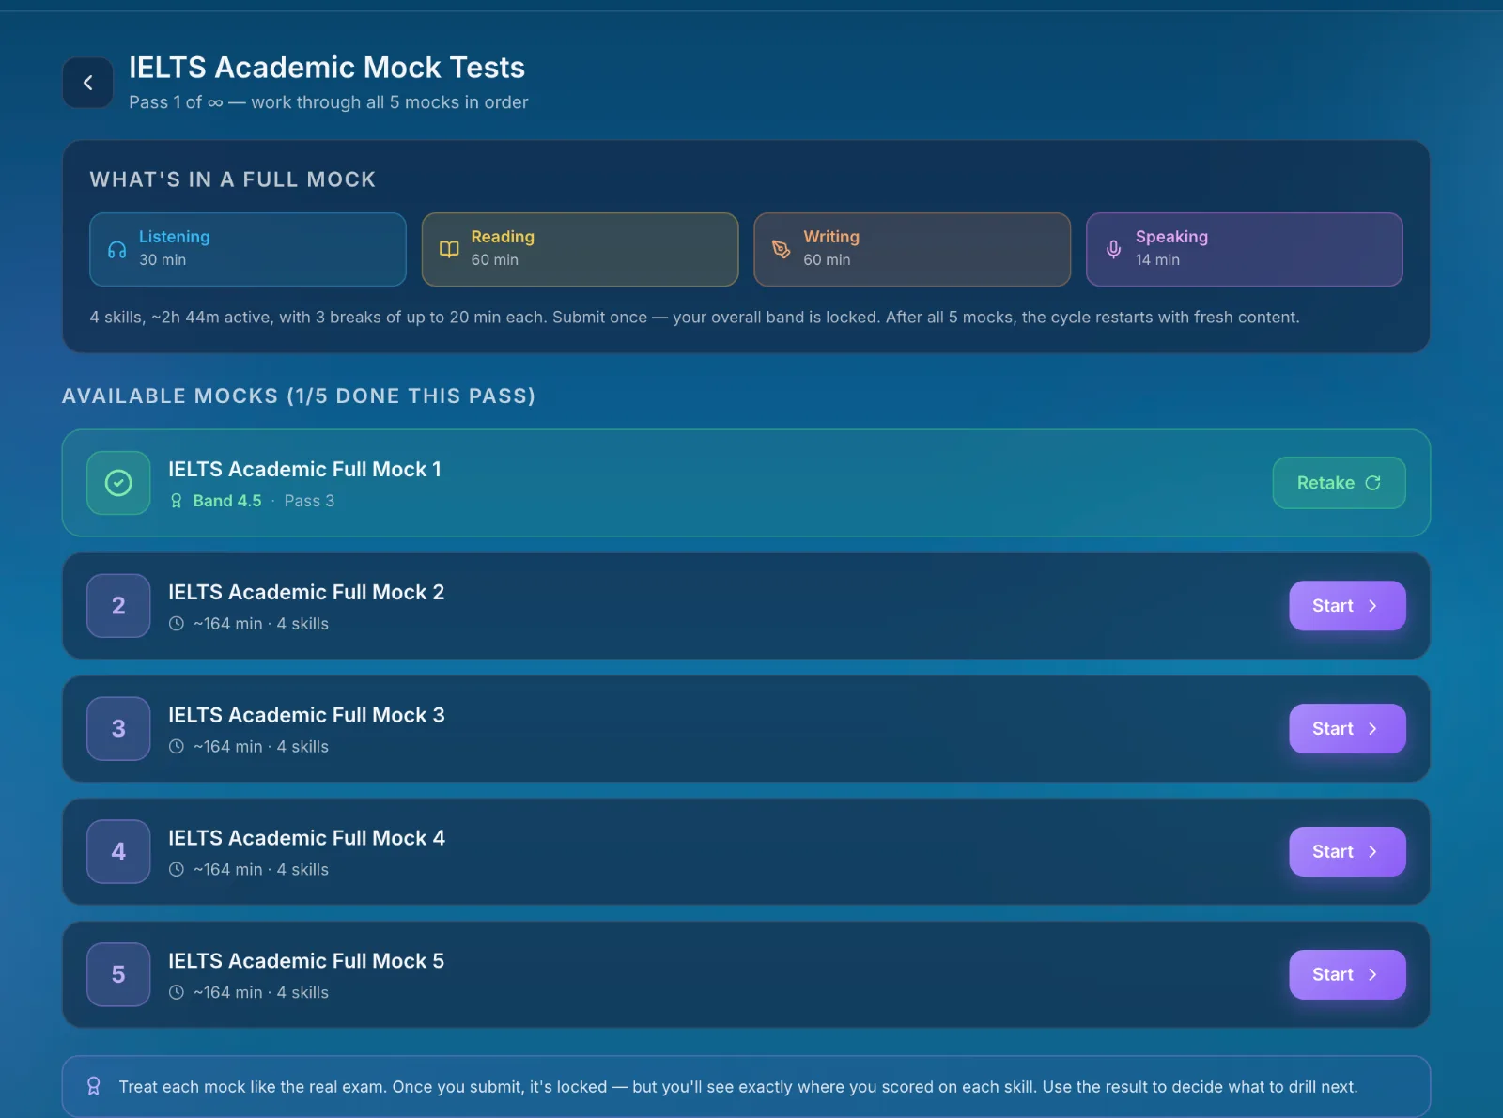Start IELTS Academic Full Mock 2
This screenshot has width=1503, height=1118.
pos(1347,606)
